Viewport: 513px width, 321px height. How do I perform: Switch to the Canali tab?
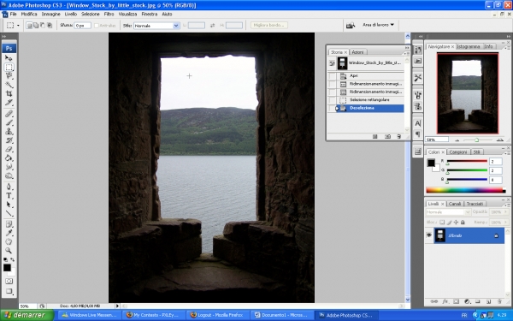[455, 204]
